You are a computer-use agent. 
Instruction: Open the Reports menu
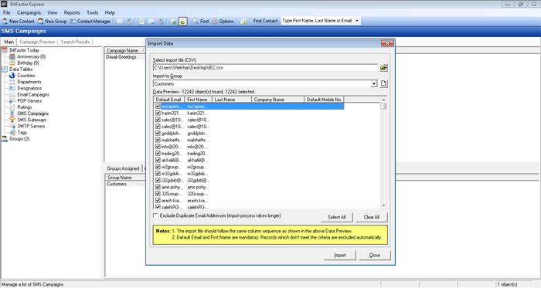(x=72, y=12)
